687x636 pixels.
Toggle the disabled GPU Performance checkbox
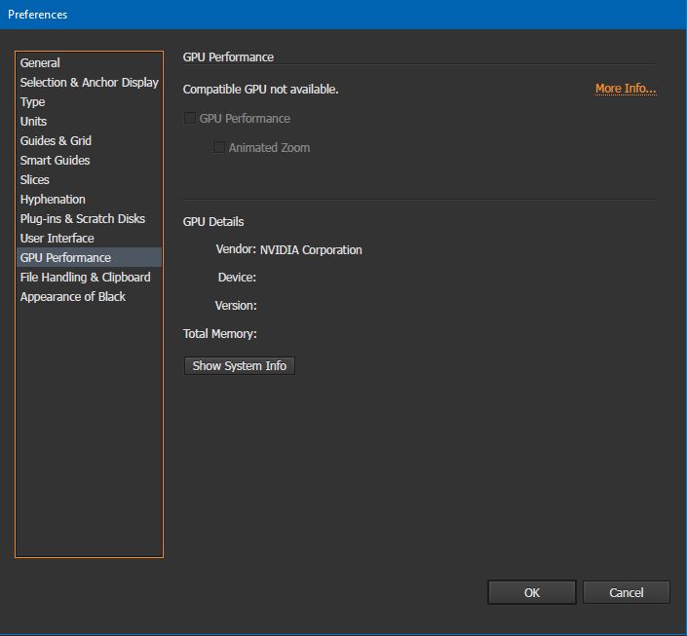pyautogui.click(x=190, y=118)
